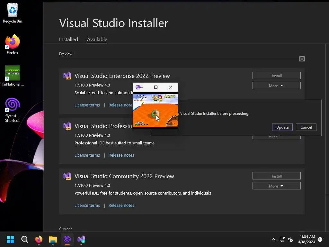The image size is (329, 247).
Task: Close the small flycast game window
Action: coord(171,87)
